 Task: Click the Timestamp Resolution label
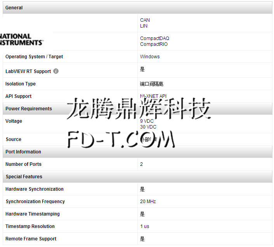pyautogui.click(x=30, y=226)
